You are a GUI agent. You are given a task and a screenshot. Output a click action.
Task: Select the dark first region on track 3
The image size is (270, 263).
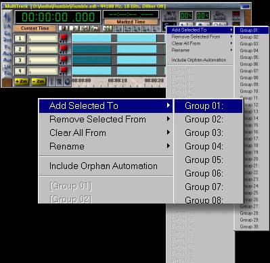tap(92, 60)
